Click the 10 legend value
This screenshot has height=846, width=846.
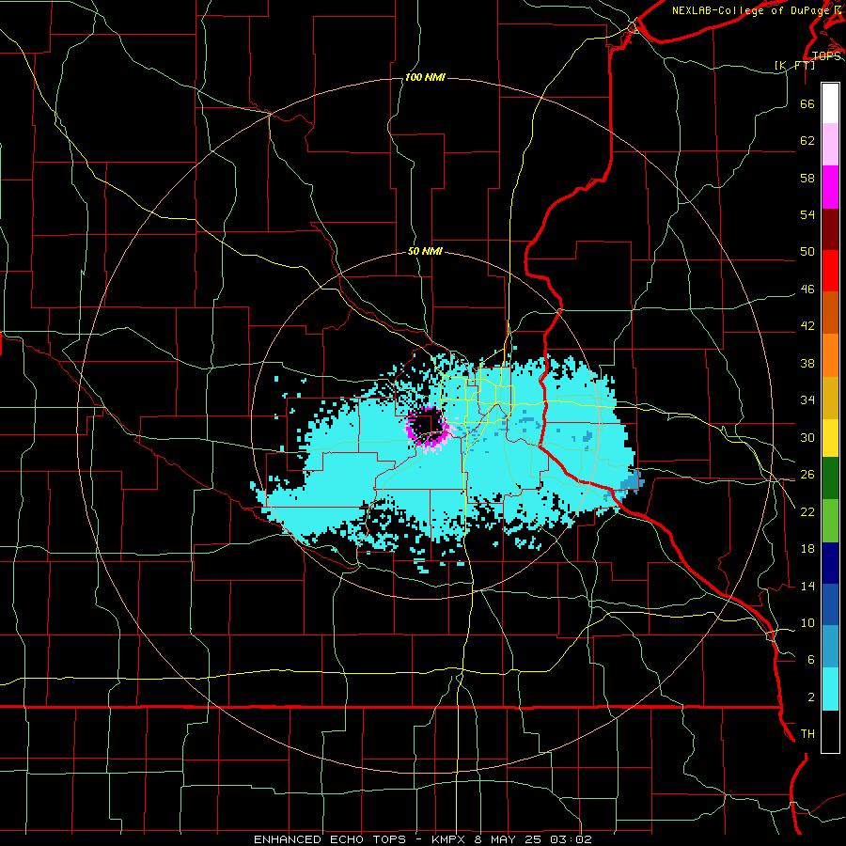point(807,623)
